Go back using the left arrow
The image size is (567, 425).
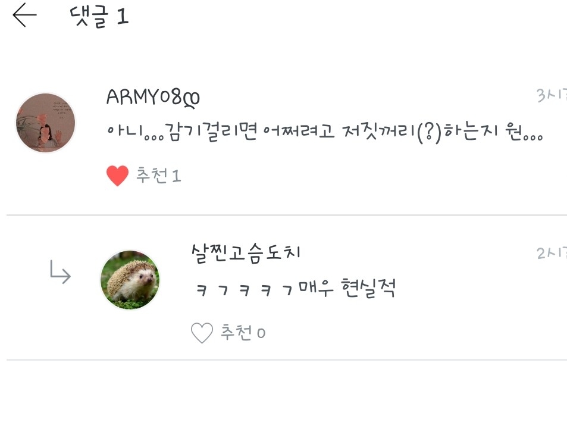click(x=24, y=15)
